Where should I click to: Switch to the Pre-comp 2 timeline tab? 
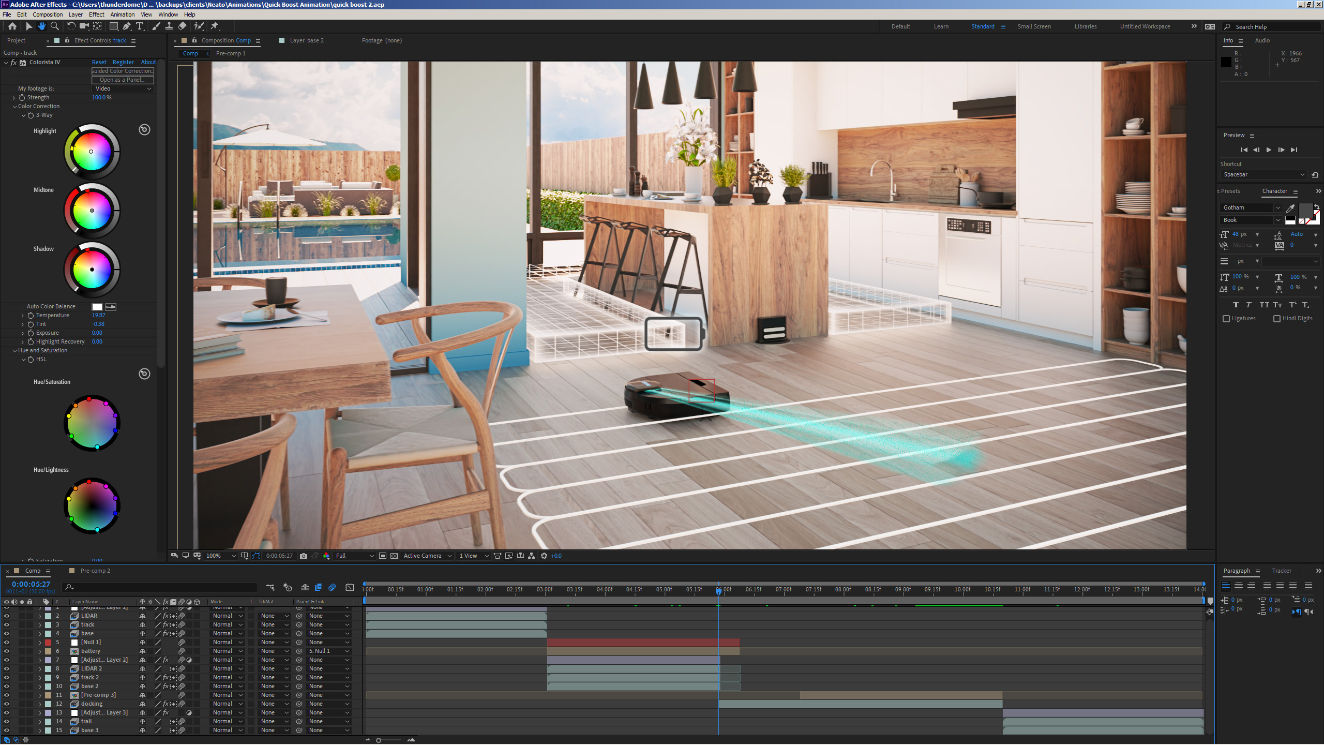[95, 571]
